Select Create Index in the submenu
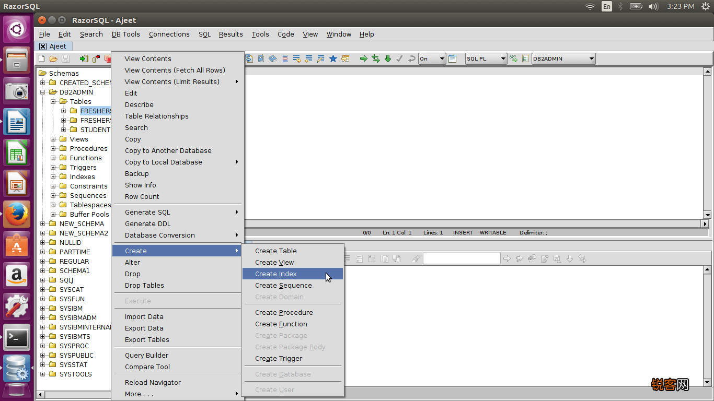This screenshot has width=714, height=401. pyautogui.click(x=293, y=274)
